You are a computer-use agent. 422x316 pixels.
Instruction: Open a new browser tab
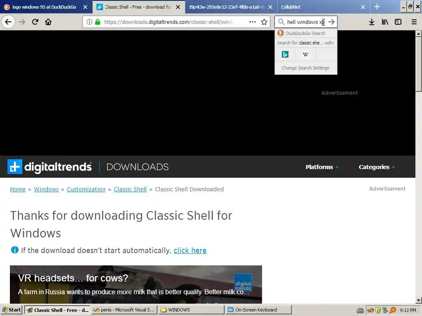pyautogui.click(x=377, y=7)
